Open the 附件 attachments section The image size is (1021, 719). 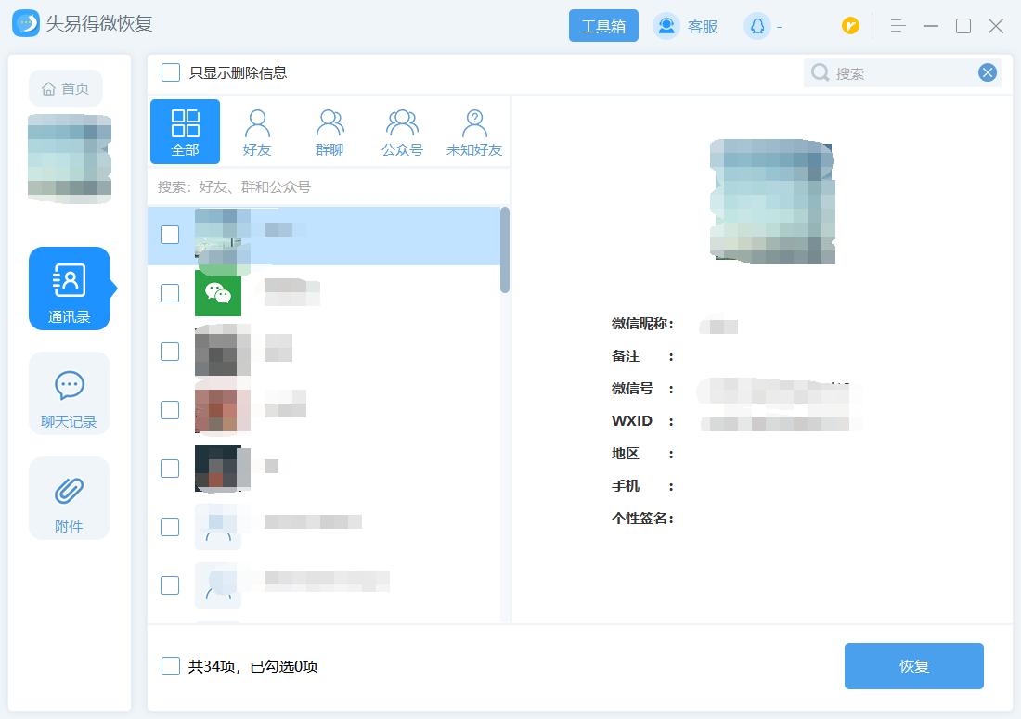69,498
